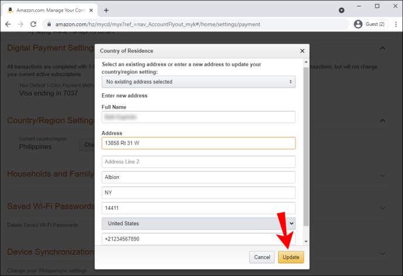Close the Amazon Manage Your Content tab
The width and height of the screenshot is (403, 276).
(91, 11)
